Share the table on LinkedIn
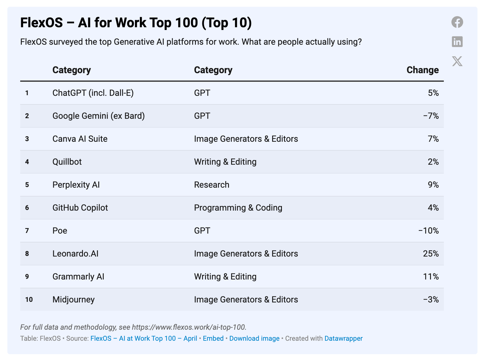Viewport: 483px width, 360px height. [457, 42]
